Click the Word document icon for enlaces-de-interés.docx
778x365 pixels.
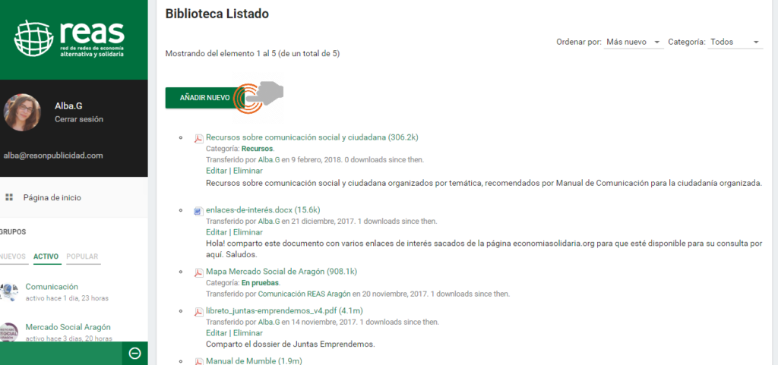198,210
